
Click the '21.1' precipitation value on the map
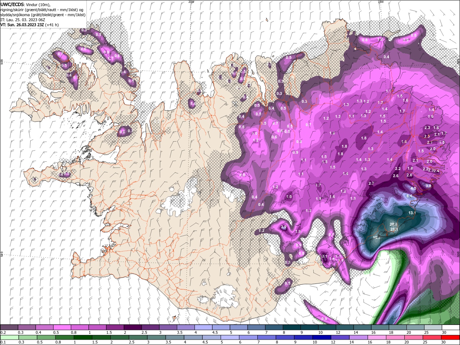point(394,229)
